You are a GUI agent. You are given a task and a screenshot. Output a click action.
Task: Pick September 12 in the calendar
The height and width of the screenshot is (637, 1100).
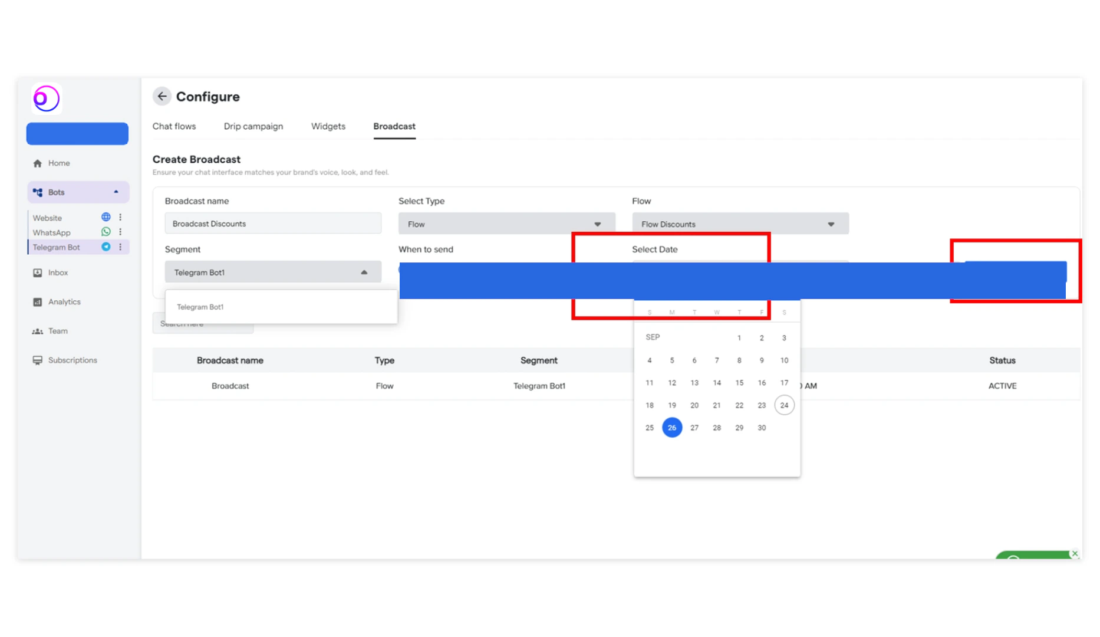click(x=672, y=383)
